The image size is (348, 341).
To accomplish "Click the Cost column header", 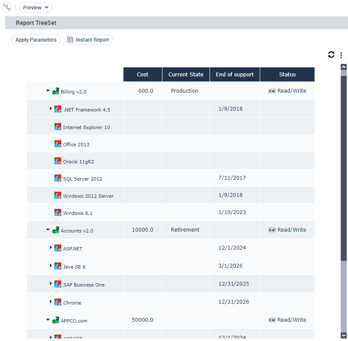I will (143, 74).
